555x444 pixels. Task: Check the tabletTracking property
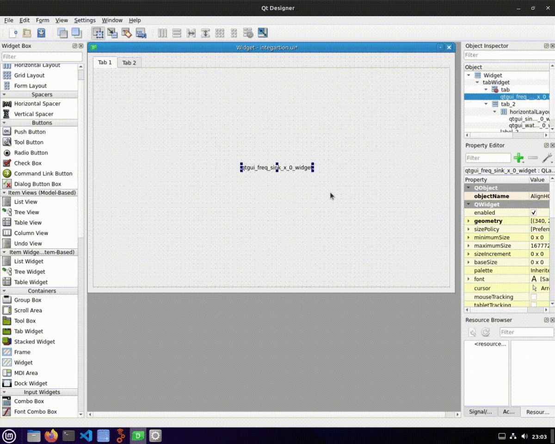coord(534,304)
